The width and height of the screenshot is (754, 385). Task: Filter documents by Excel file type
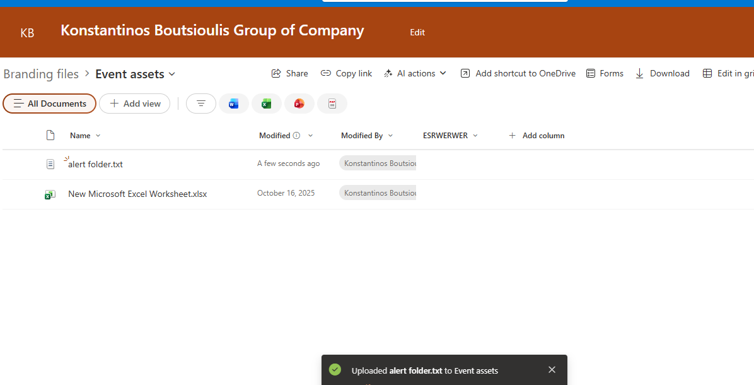pos(267,104)
